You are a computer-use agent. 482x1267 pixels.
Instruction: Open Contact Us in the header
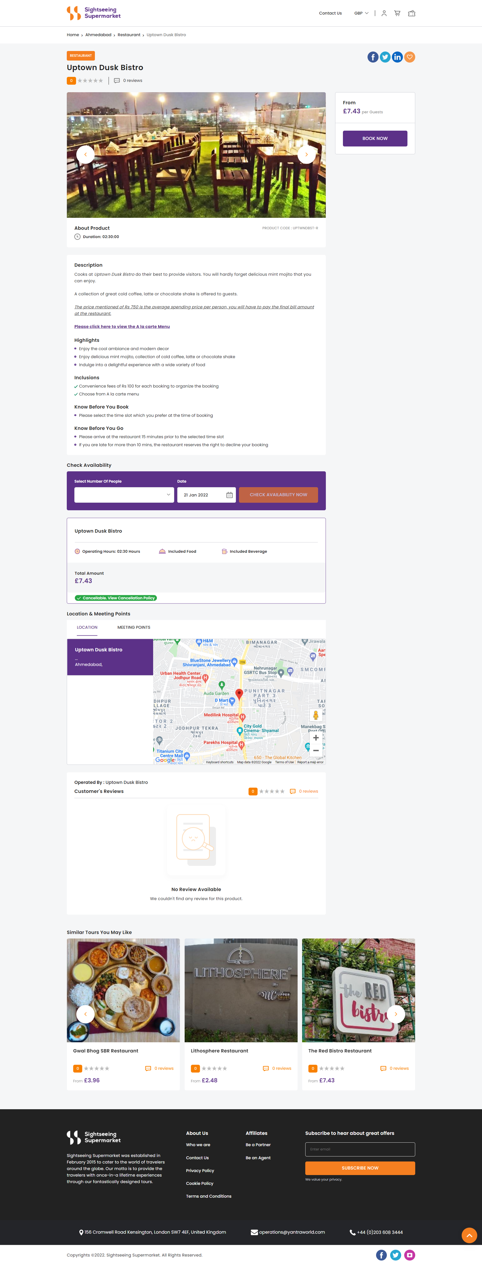pos(330,13)
